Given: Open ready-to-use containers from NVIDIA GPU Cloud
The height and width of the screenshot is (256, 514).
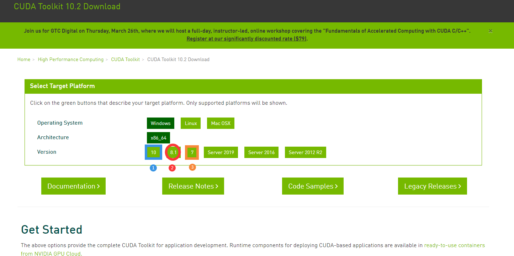Looking at the screenshot, I should [x=454, y=245].
